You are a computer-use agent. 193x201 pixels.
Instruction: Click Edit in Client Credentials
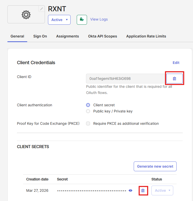[176, 63]
